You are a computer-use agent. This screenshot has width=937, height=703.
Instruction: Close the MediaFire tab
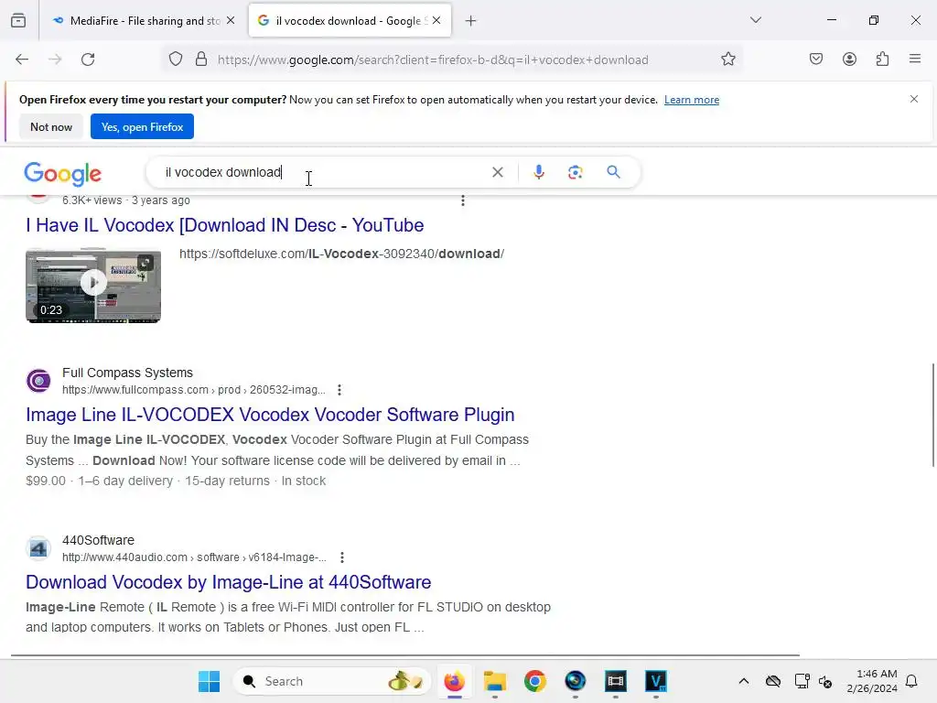[231, 20]
